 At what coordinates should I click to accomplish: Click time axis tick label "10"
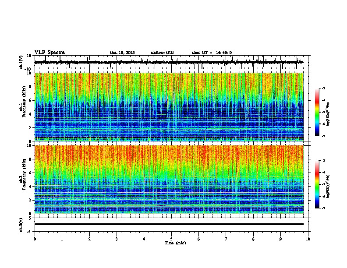coord(308,239)
